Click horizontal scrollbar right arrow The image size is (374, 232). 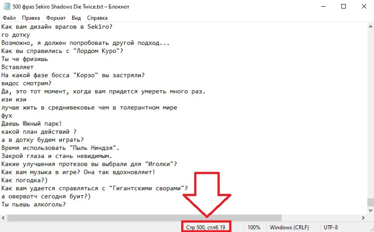click(363, 218)
